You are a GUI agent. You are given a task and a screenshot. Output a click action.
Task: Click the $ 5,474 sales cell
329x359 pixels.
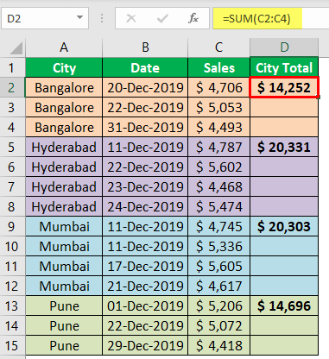(x=218, y=207)
